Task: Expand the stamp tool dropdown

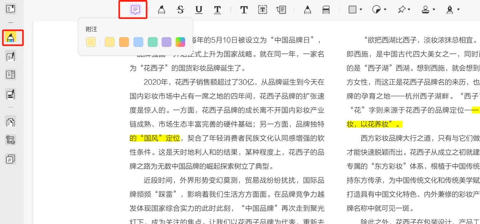Action: 428,10
